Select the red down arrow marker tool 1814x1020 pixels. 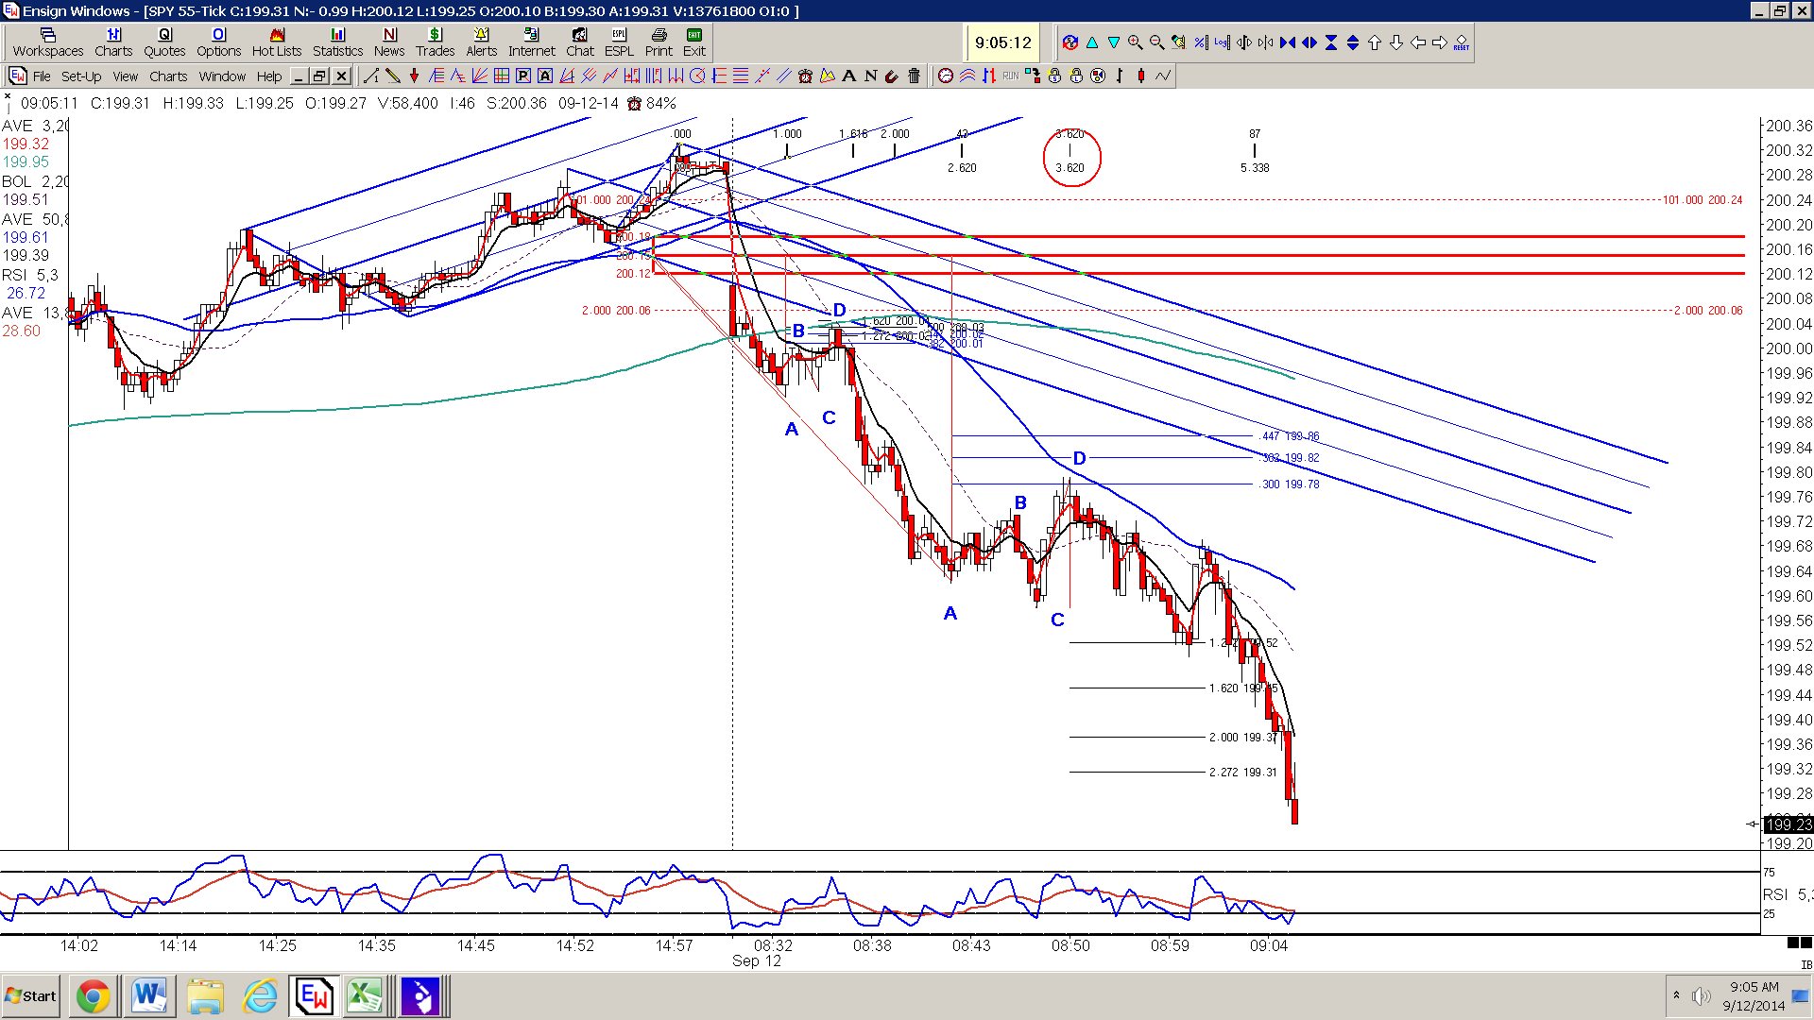(x=414, y=76)
